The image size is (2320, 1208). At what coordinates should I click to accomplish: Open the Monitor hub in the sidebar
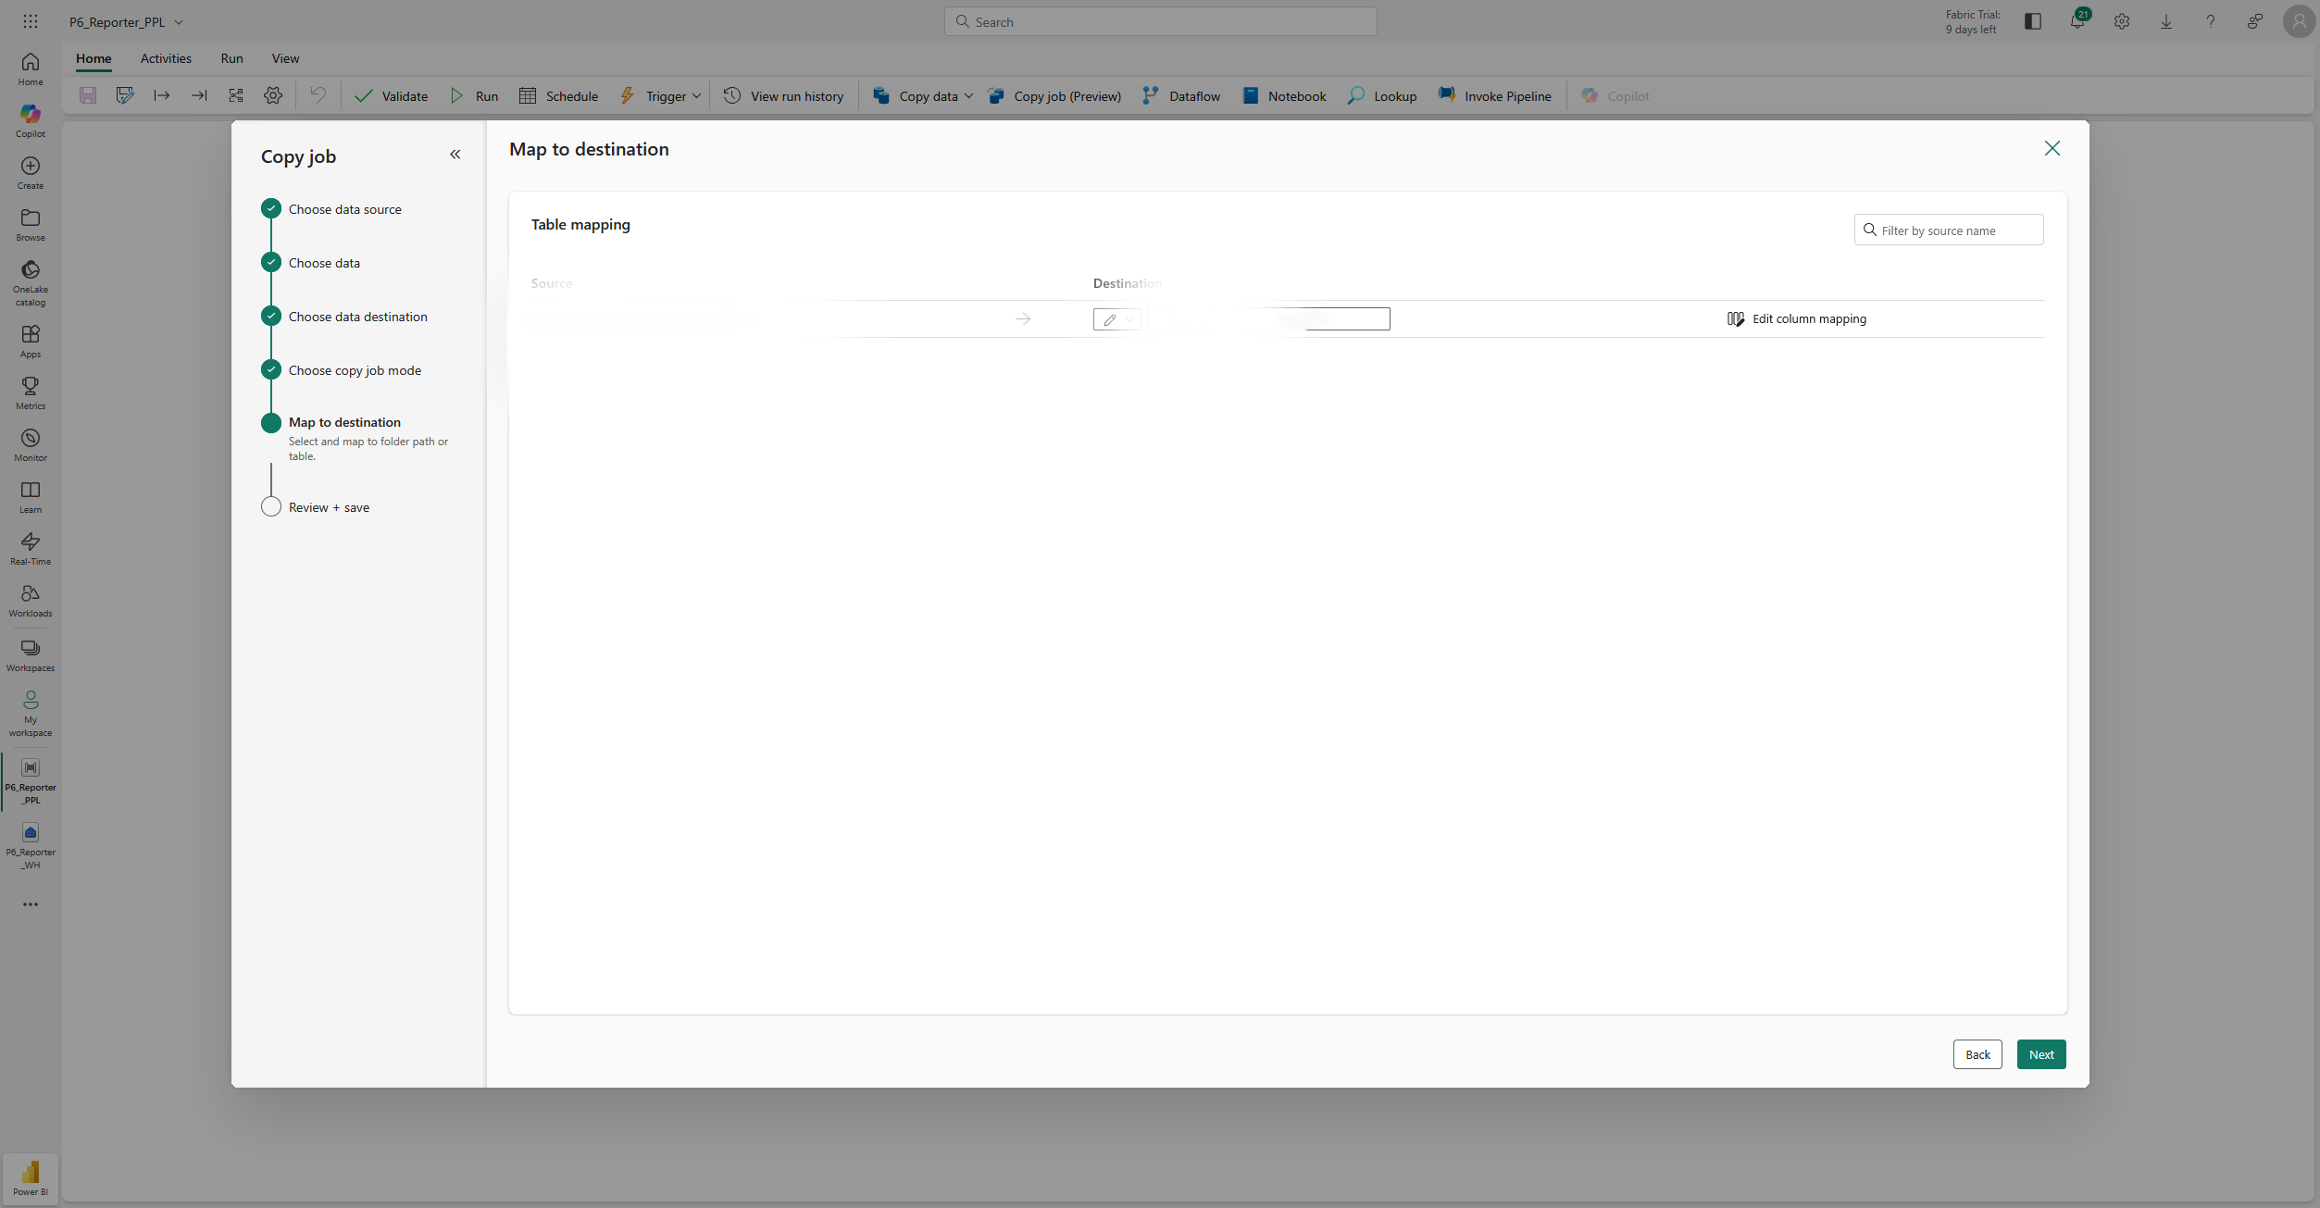[30, 444]
